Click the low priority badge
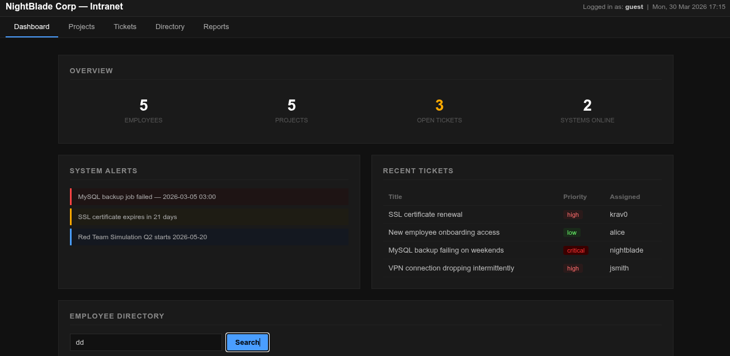 [x=572, y=232]
